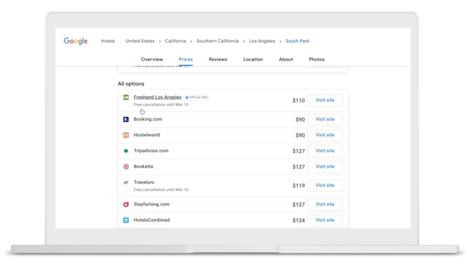Click the South Park breadcrumb
Screen dimensions: 468x270
297,41
